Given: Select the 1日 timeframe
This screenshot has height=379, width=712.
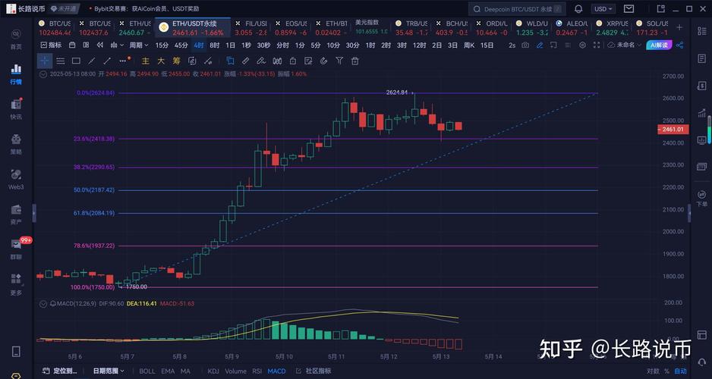Looking at the screenshot, I should 230,45.
